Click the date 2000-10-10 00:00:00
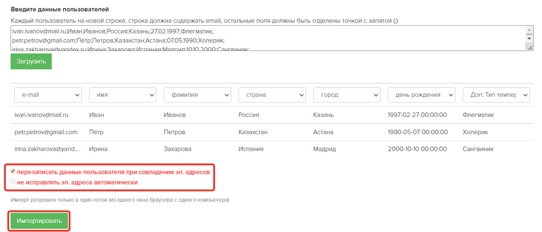Image resolution: width=542 pixels, height=232 pixels. pos(418,149)
